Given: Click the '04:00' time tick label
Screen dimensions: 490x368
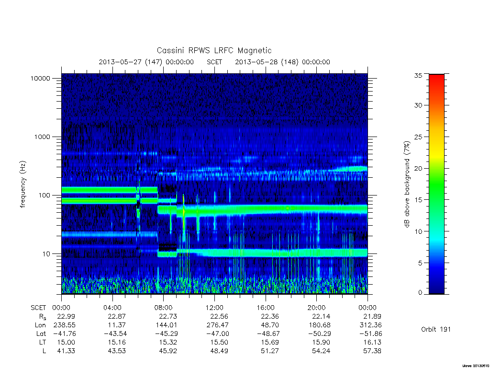Looking at the screenshot, I should point(112,308).
